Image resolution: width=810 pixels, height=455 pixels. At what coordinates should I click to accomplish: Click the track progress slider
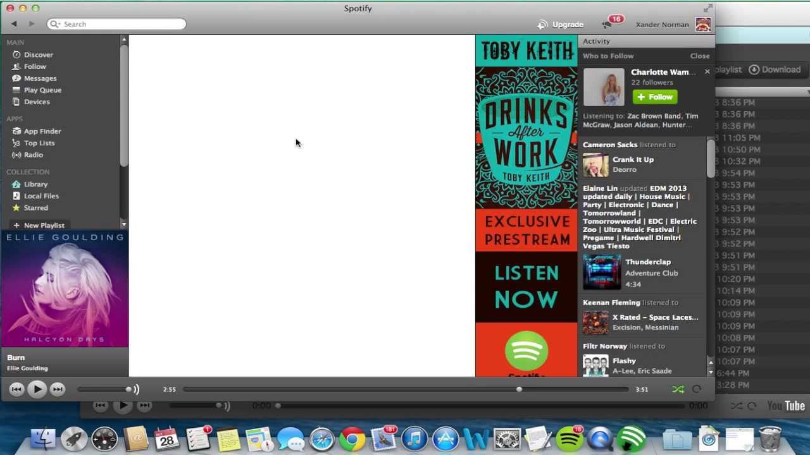pyautogui.click(x=406, y=389)
